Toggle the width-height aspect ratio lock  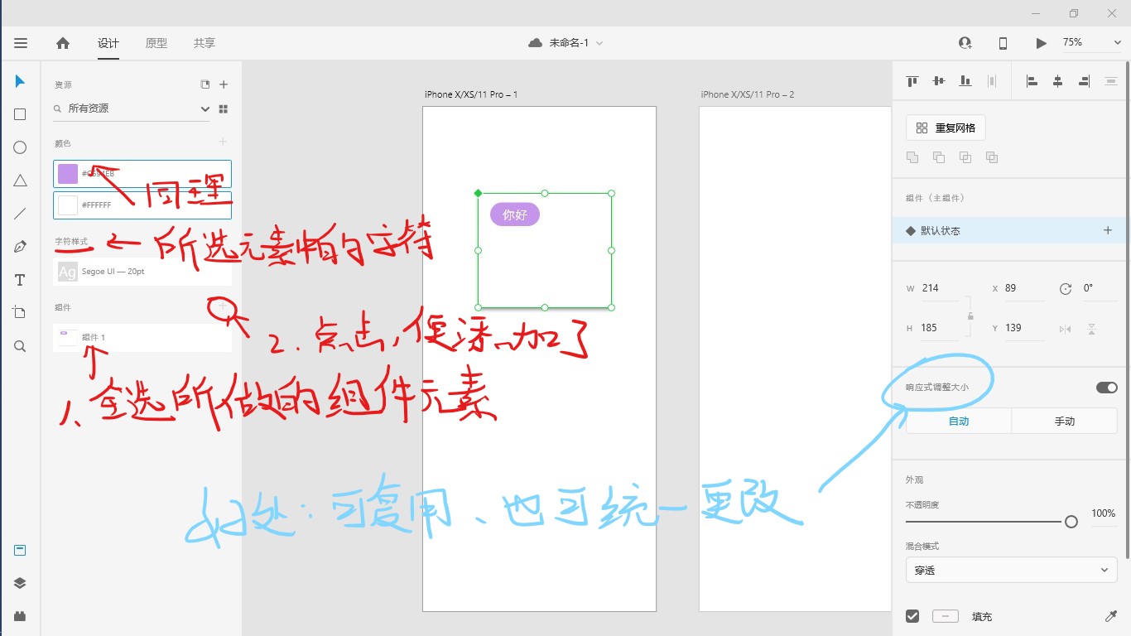pos(970,316)
